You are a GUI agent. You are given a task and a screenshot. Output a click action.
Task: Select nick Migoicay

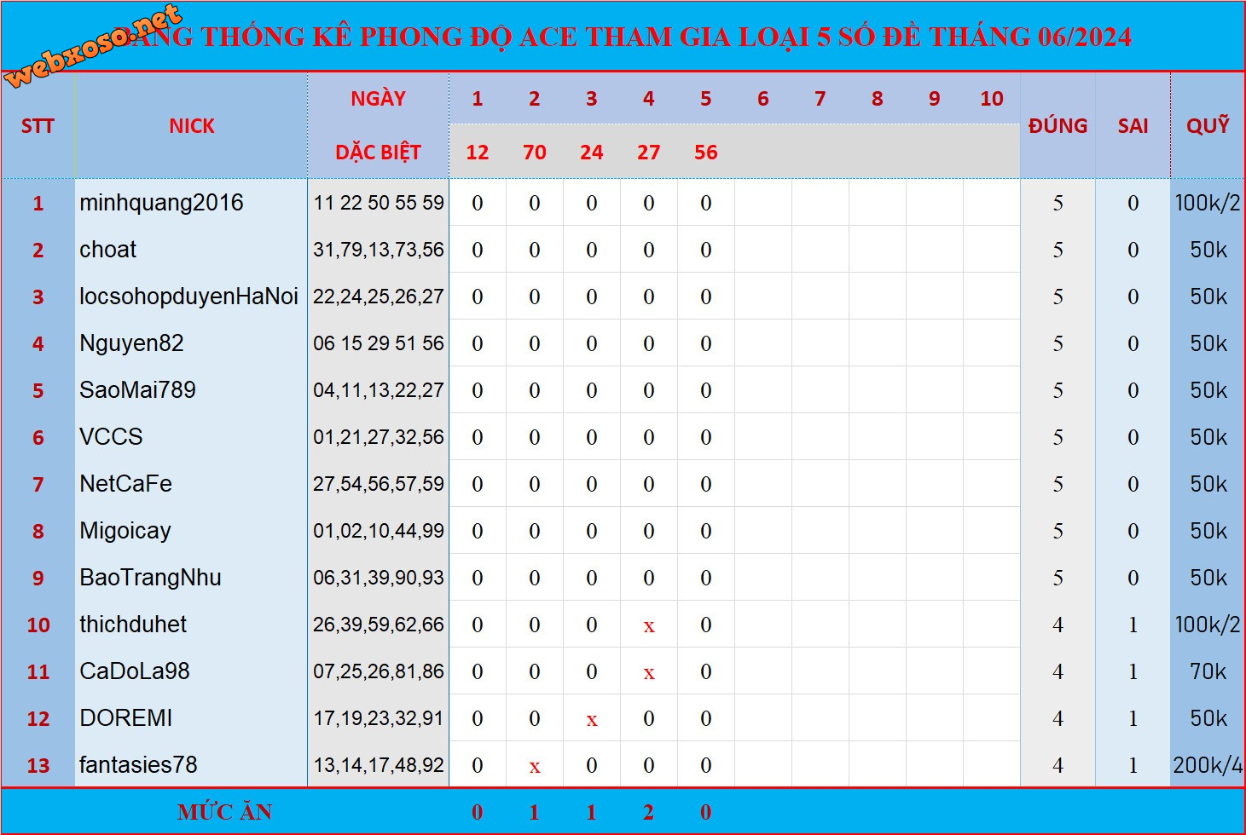(125, 531)
